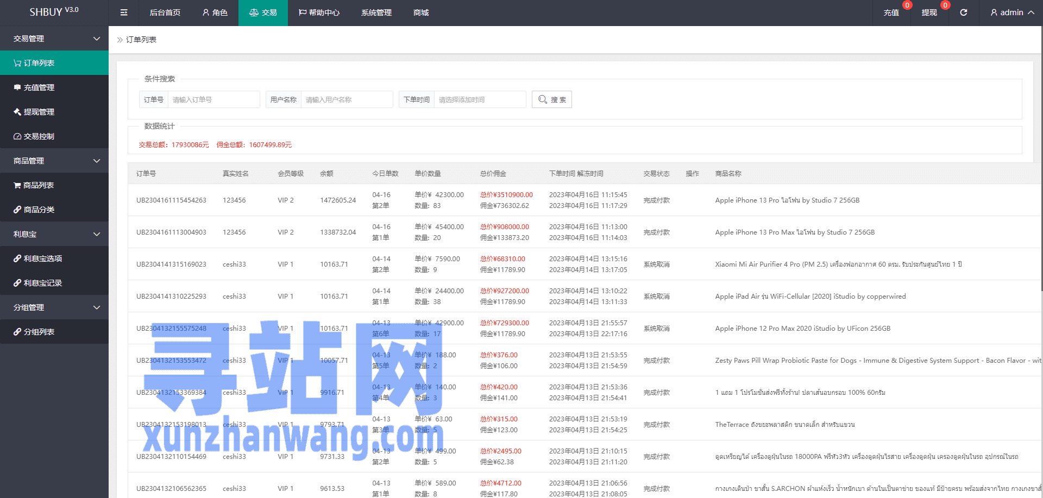This screenshot has width=1043, height=498.
Task: Open the 商城 top menu
Action: (x=421, y=12)
